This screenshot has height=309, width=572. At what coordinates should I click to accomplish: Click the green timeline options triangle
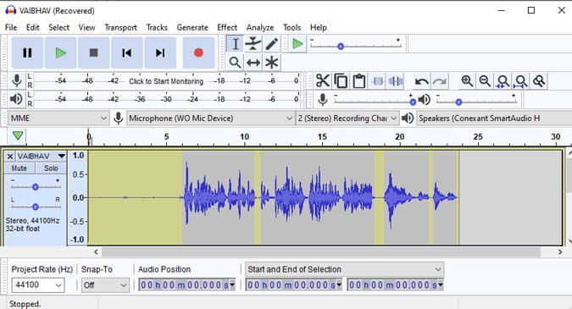pyautogui.click(x=18, y=135)
